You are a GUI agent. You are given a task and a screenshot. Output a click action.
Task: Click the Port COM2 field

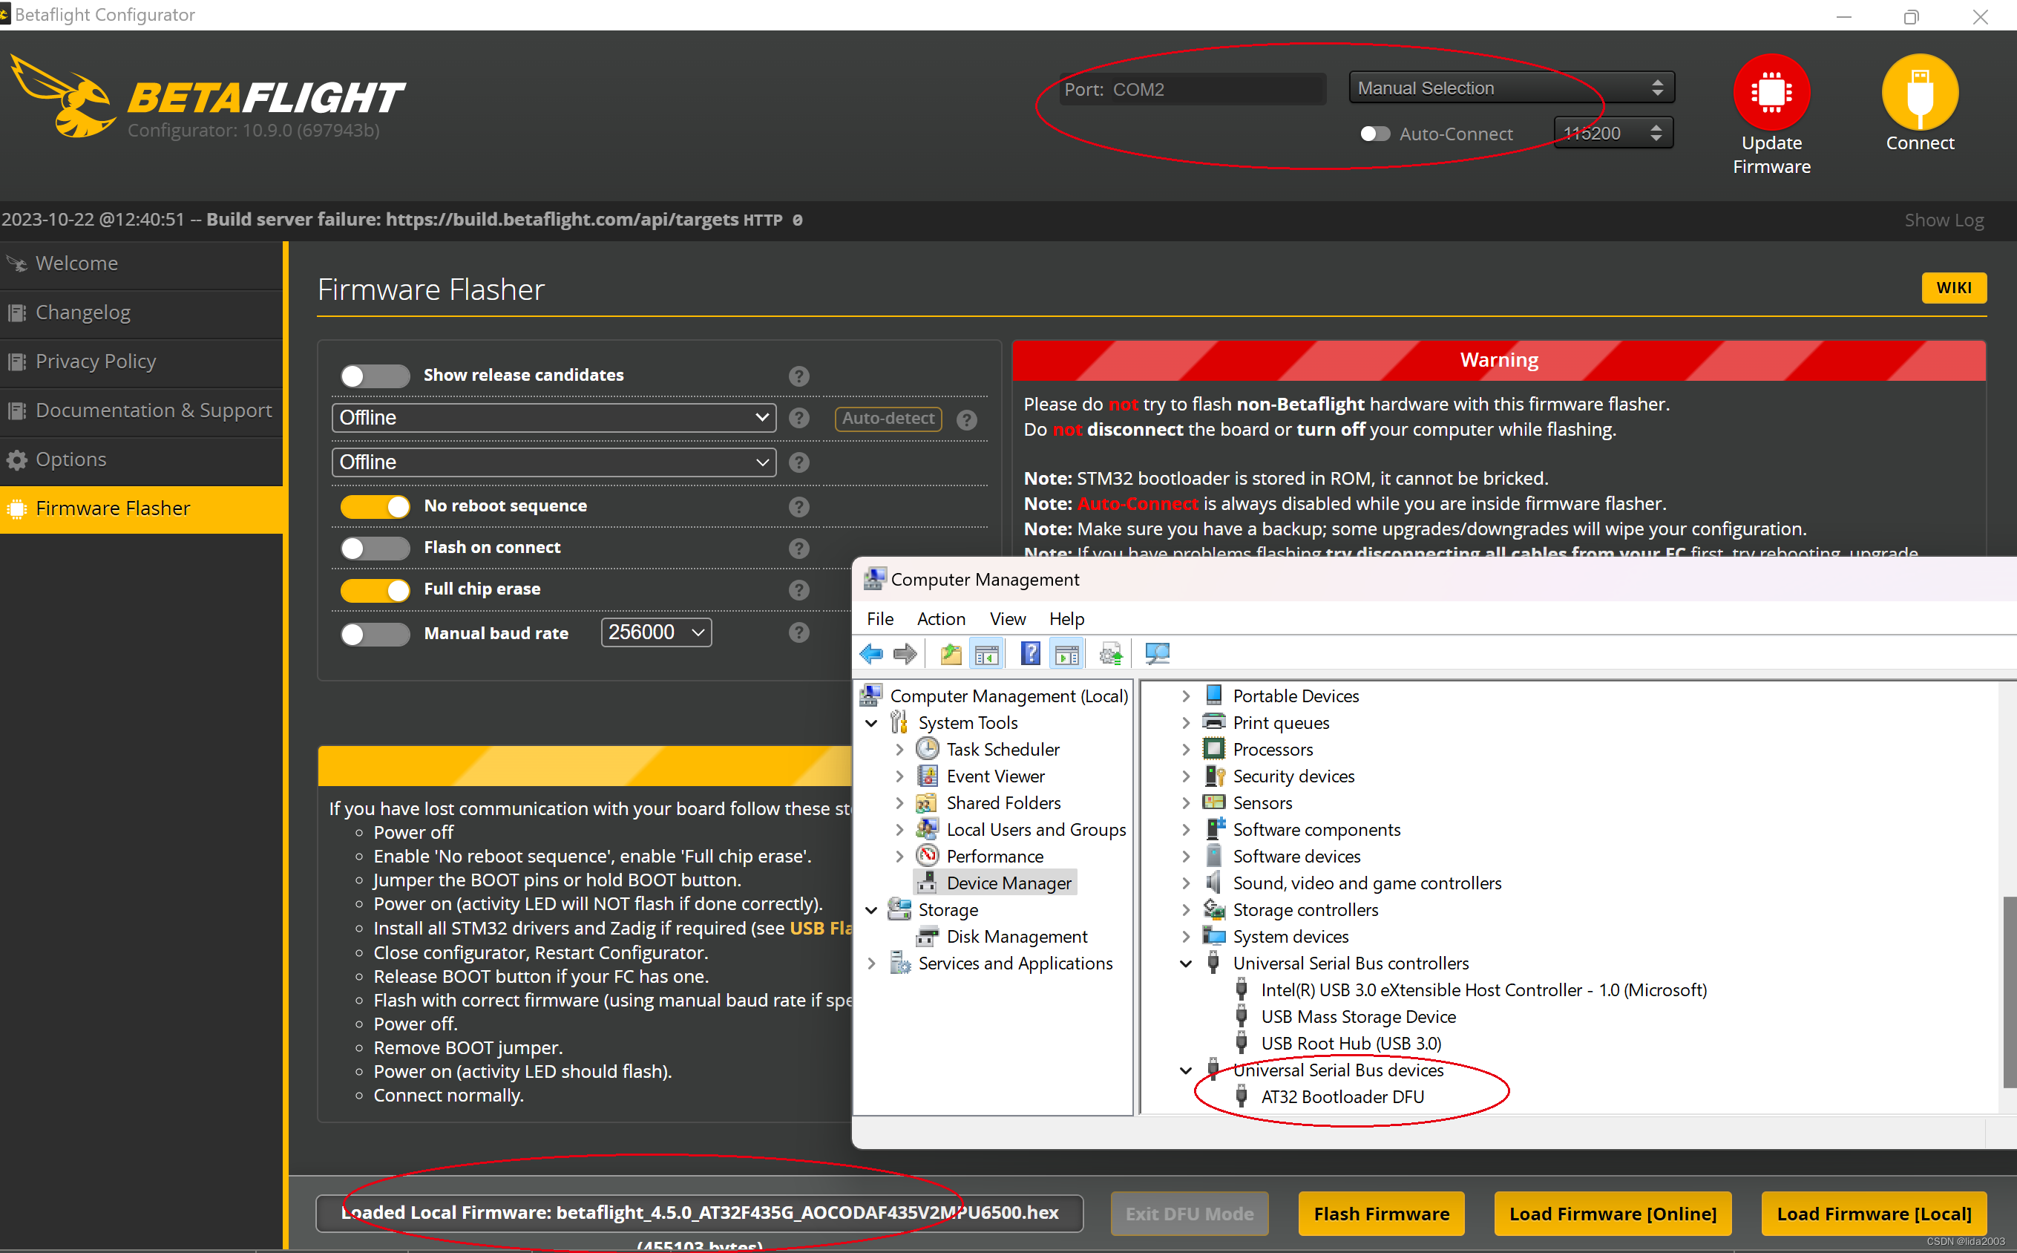(x=1193, y=90)
